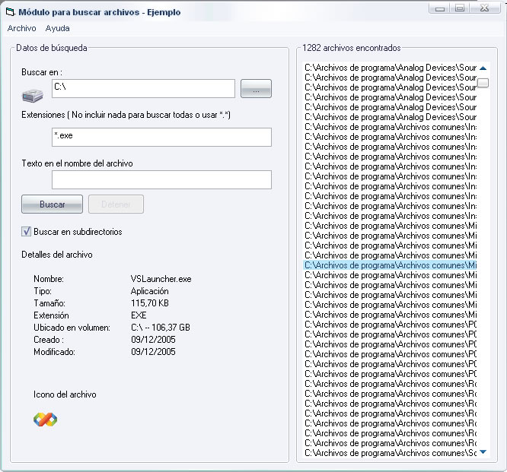Select the first Analog Devices result in the list
507x472 pixels.
coord(390,68)
